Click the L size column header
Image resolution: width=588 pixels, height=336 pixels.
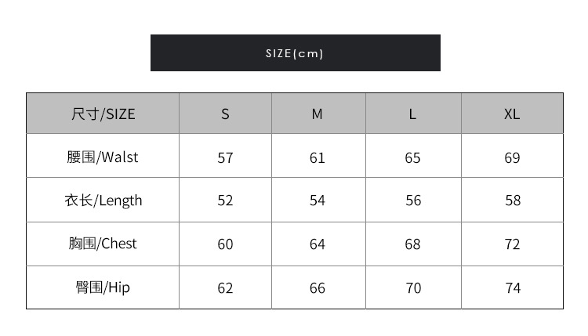(412, 114)
